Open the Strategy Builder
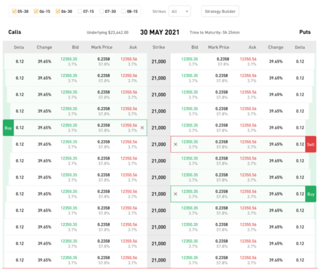The width and height of the screenshot is (318, 269). [x=220, y=12]
